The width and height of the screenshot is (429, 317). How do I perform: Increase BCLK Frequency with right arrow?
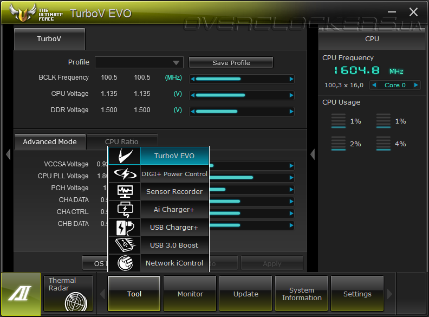[x=291, y=79]
